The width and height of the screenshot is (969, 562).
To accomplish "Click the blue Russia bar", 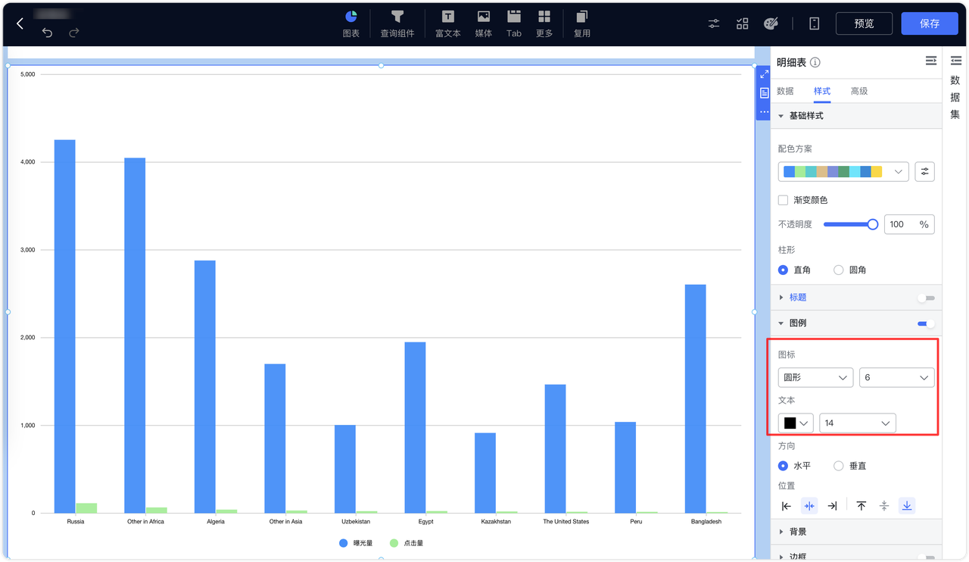I will click(64, 326).
